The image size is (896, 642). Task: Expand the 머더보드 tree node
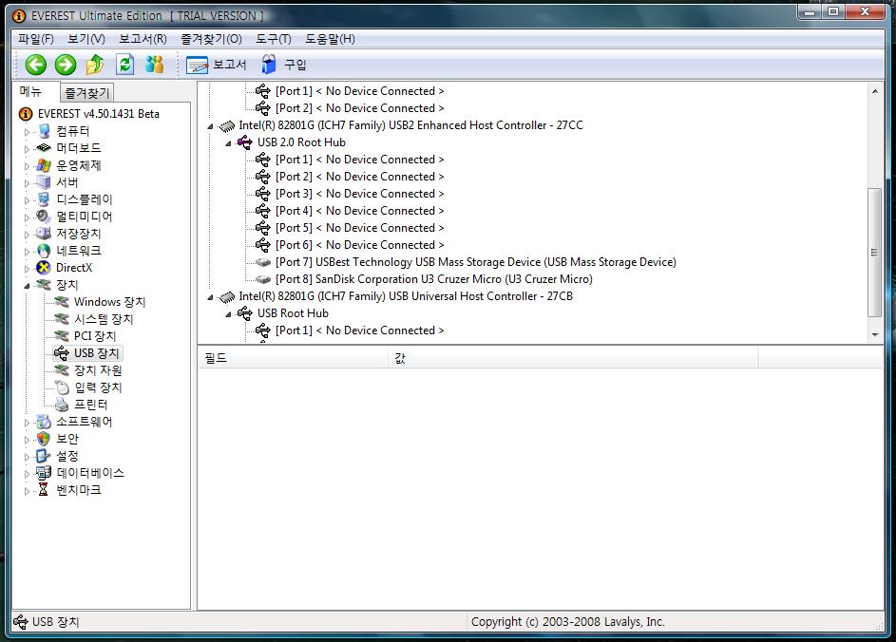27,149
